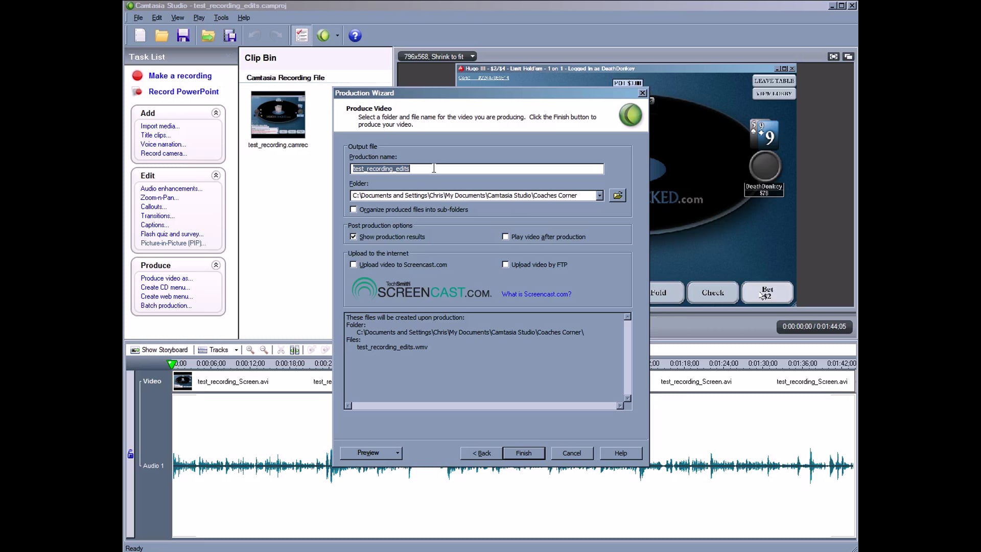Open the Play menu

tap(199, 17)
